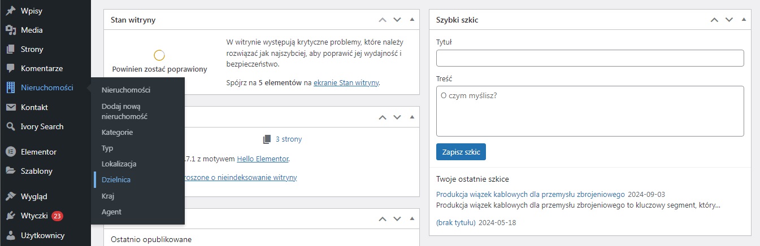Toggle the Szybki szkic panel triangle
Screen dimensions: 760x246
pos(744,20)
